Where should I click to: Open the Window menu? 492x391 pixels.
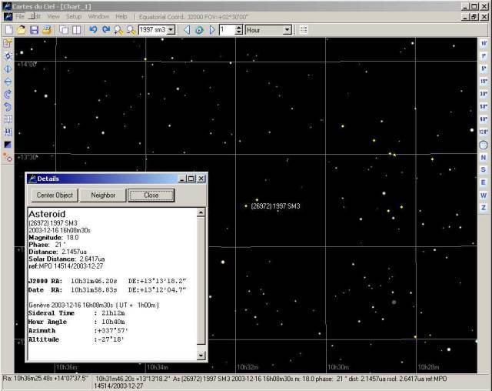pos(98,16)
